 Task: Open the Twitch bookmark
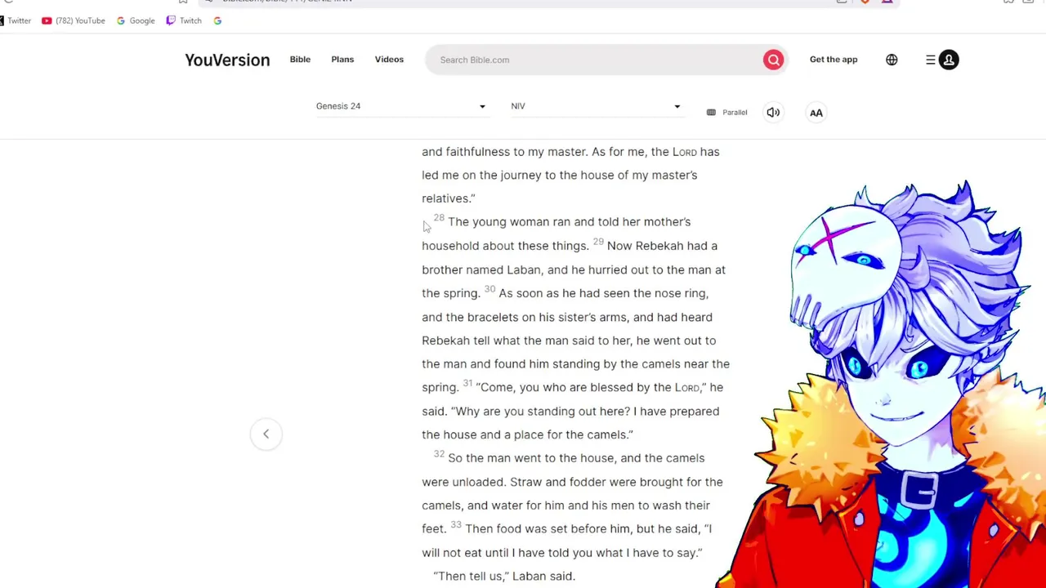click(184, 20)
